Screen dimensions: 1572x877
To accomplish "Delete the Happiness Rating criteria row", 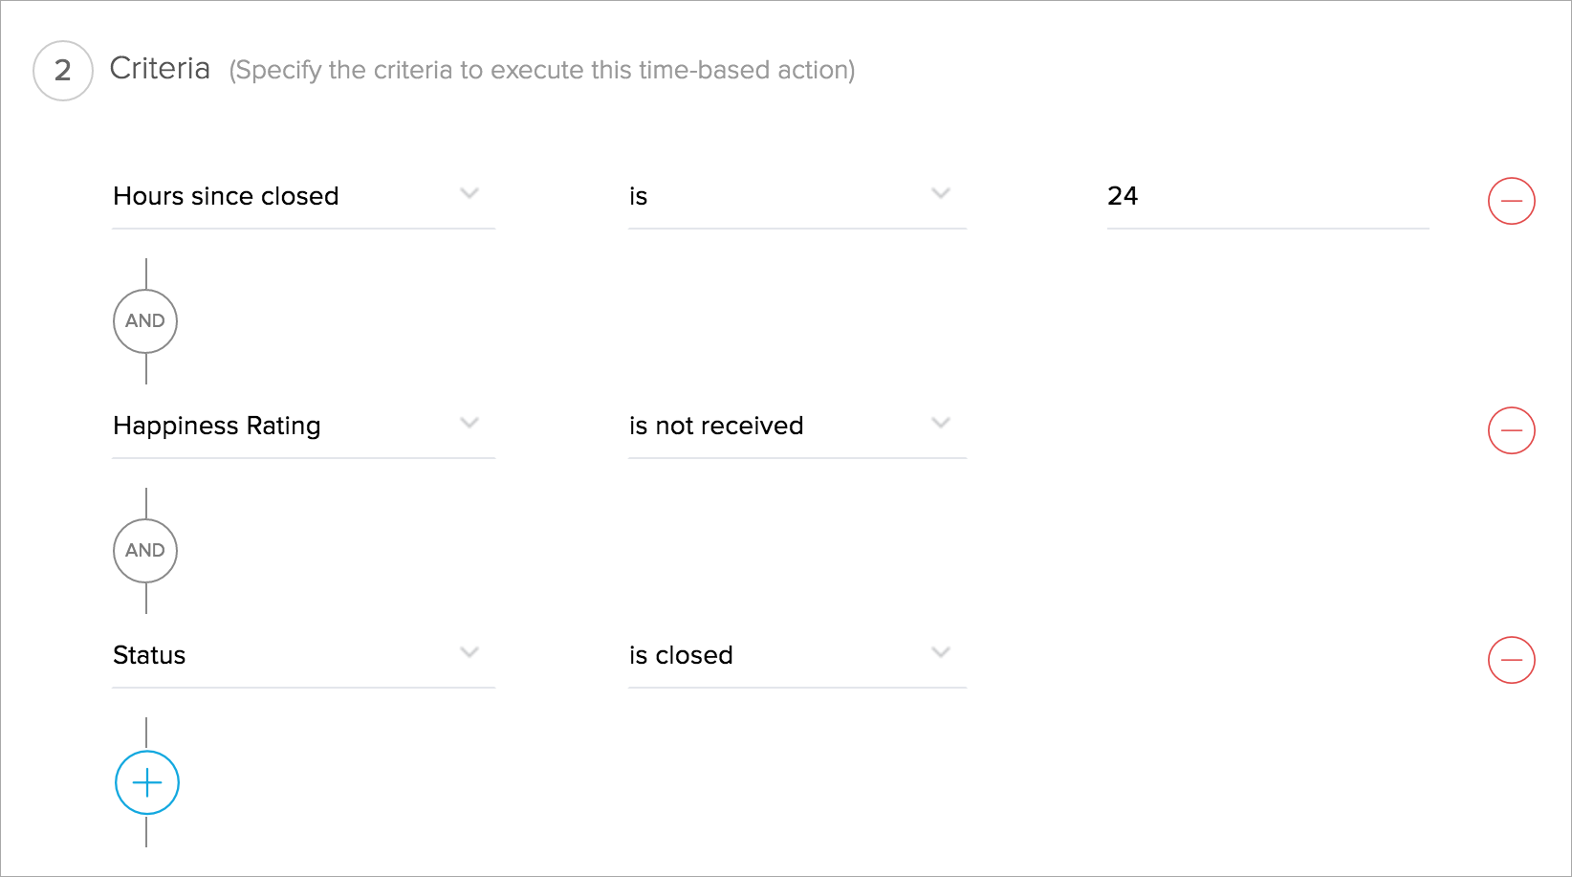I will (1511, 430).
